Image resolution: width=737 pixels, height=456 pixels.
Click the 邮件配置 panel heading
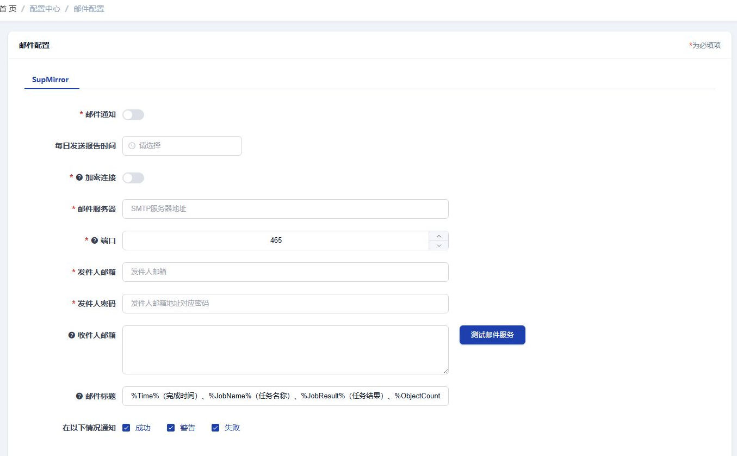(34, 45)
